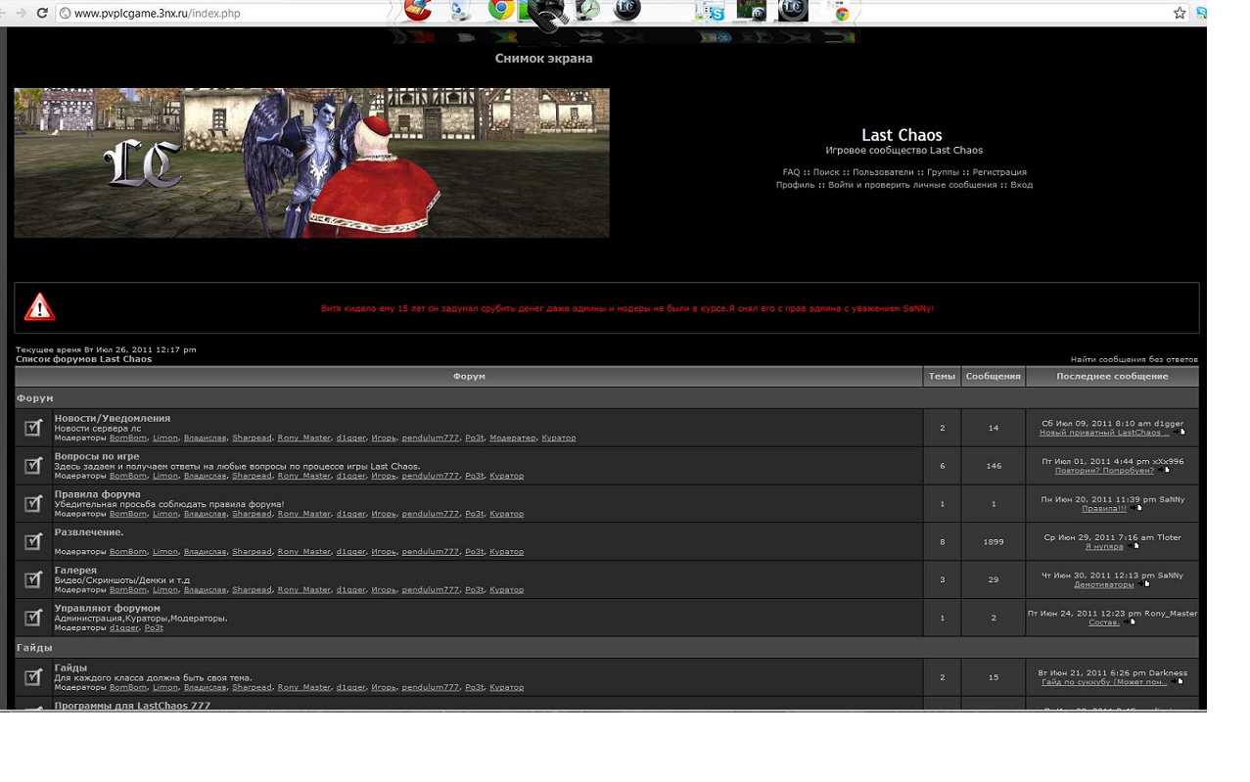Open the Развлечение forum
The image size is (1250, 782).
89,532
